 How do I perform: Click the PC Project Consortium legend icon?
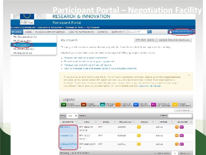175,105
